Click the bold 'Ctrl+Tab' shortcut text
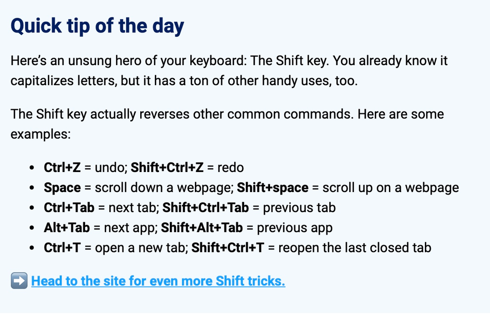 pos(69,208)
